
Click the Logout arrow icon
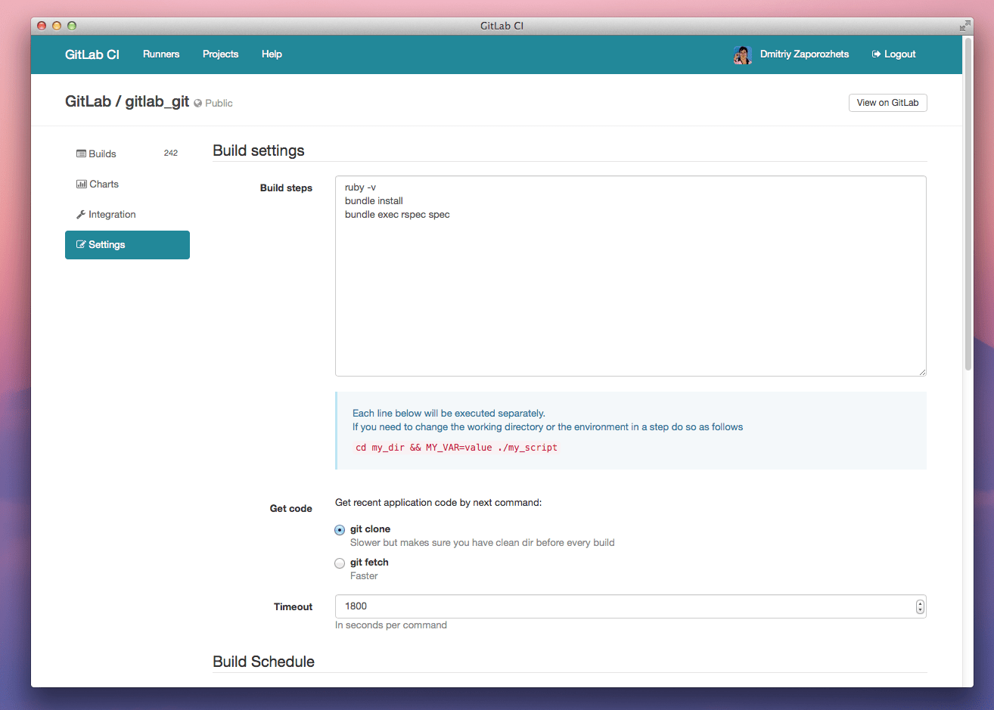point(876,54)
